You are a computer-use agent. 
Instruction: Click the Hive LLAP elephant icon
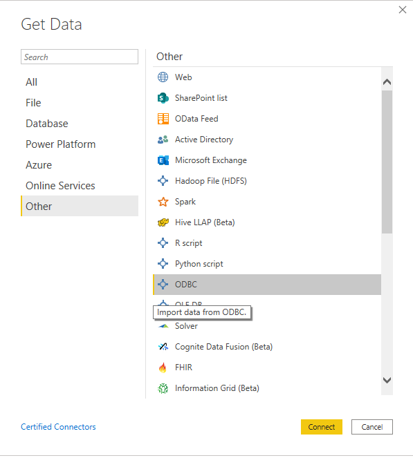pos(163,222)
